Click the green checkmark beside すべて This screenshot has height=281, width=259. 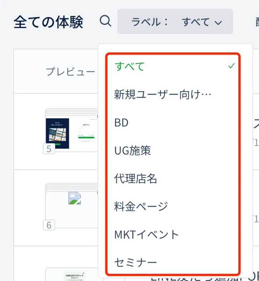tap(231, 67)
